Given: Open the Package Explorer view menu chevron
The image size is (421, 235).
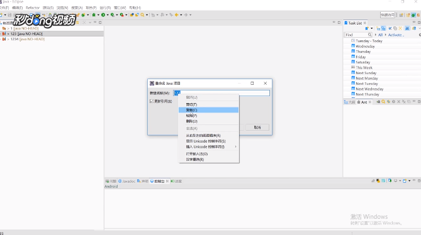Looking at the screenshot, I should click(90, 23).
